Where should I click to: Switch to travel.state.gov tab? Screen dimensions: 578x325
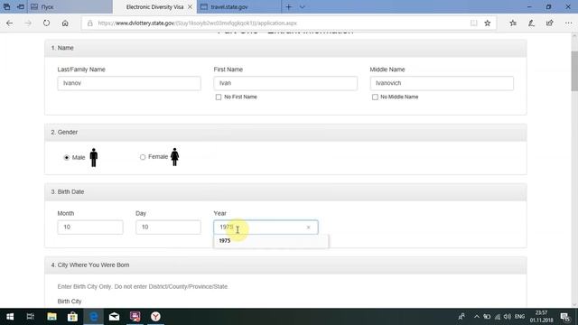[x=238, y=6]
